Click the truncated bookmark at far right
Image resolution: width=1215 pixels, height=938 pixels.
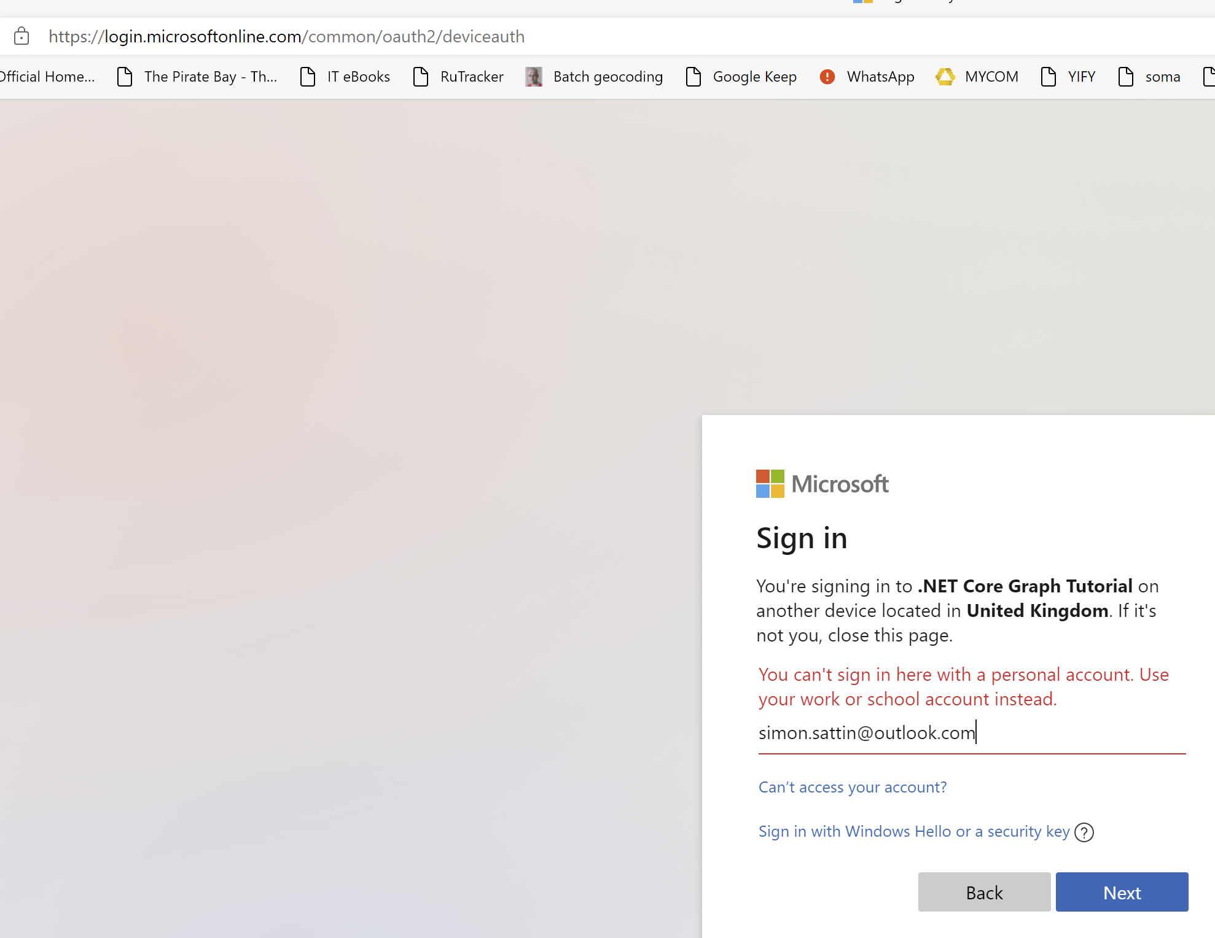1208,77
